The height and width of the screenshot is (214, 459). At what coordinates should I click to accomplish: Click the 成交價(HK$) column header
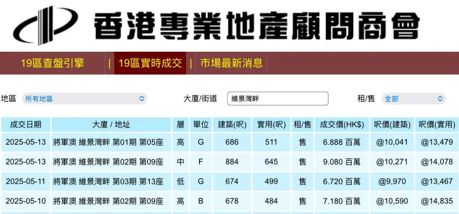pos(342,125)
